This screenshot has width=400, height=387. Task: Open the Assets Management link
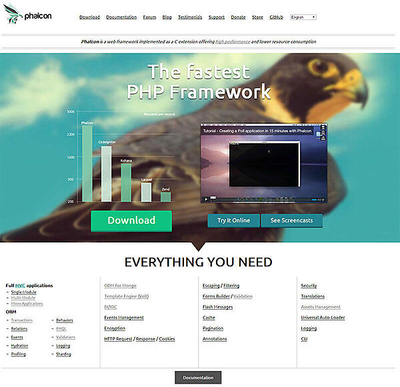coord(321,307)
